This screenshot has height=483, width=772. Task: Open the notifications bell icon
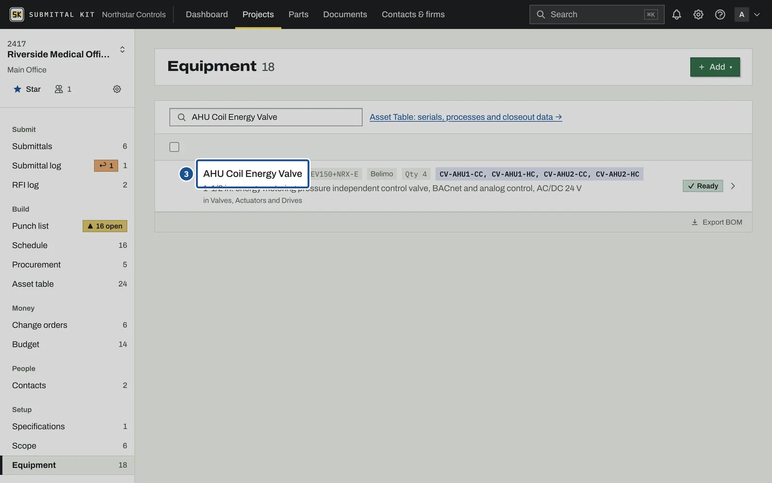coord(676,14)
